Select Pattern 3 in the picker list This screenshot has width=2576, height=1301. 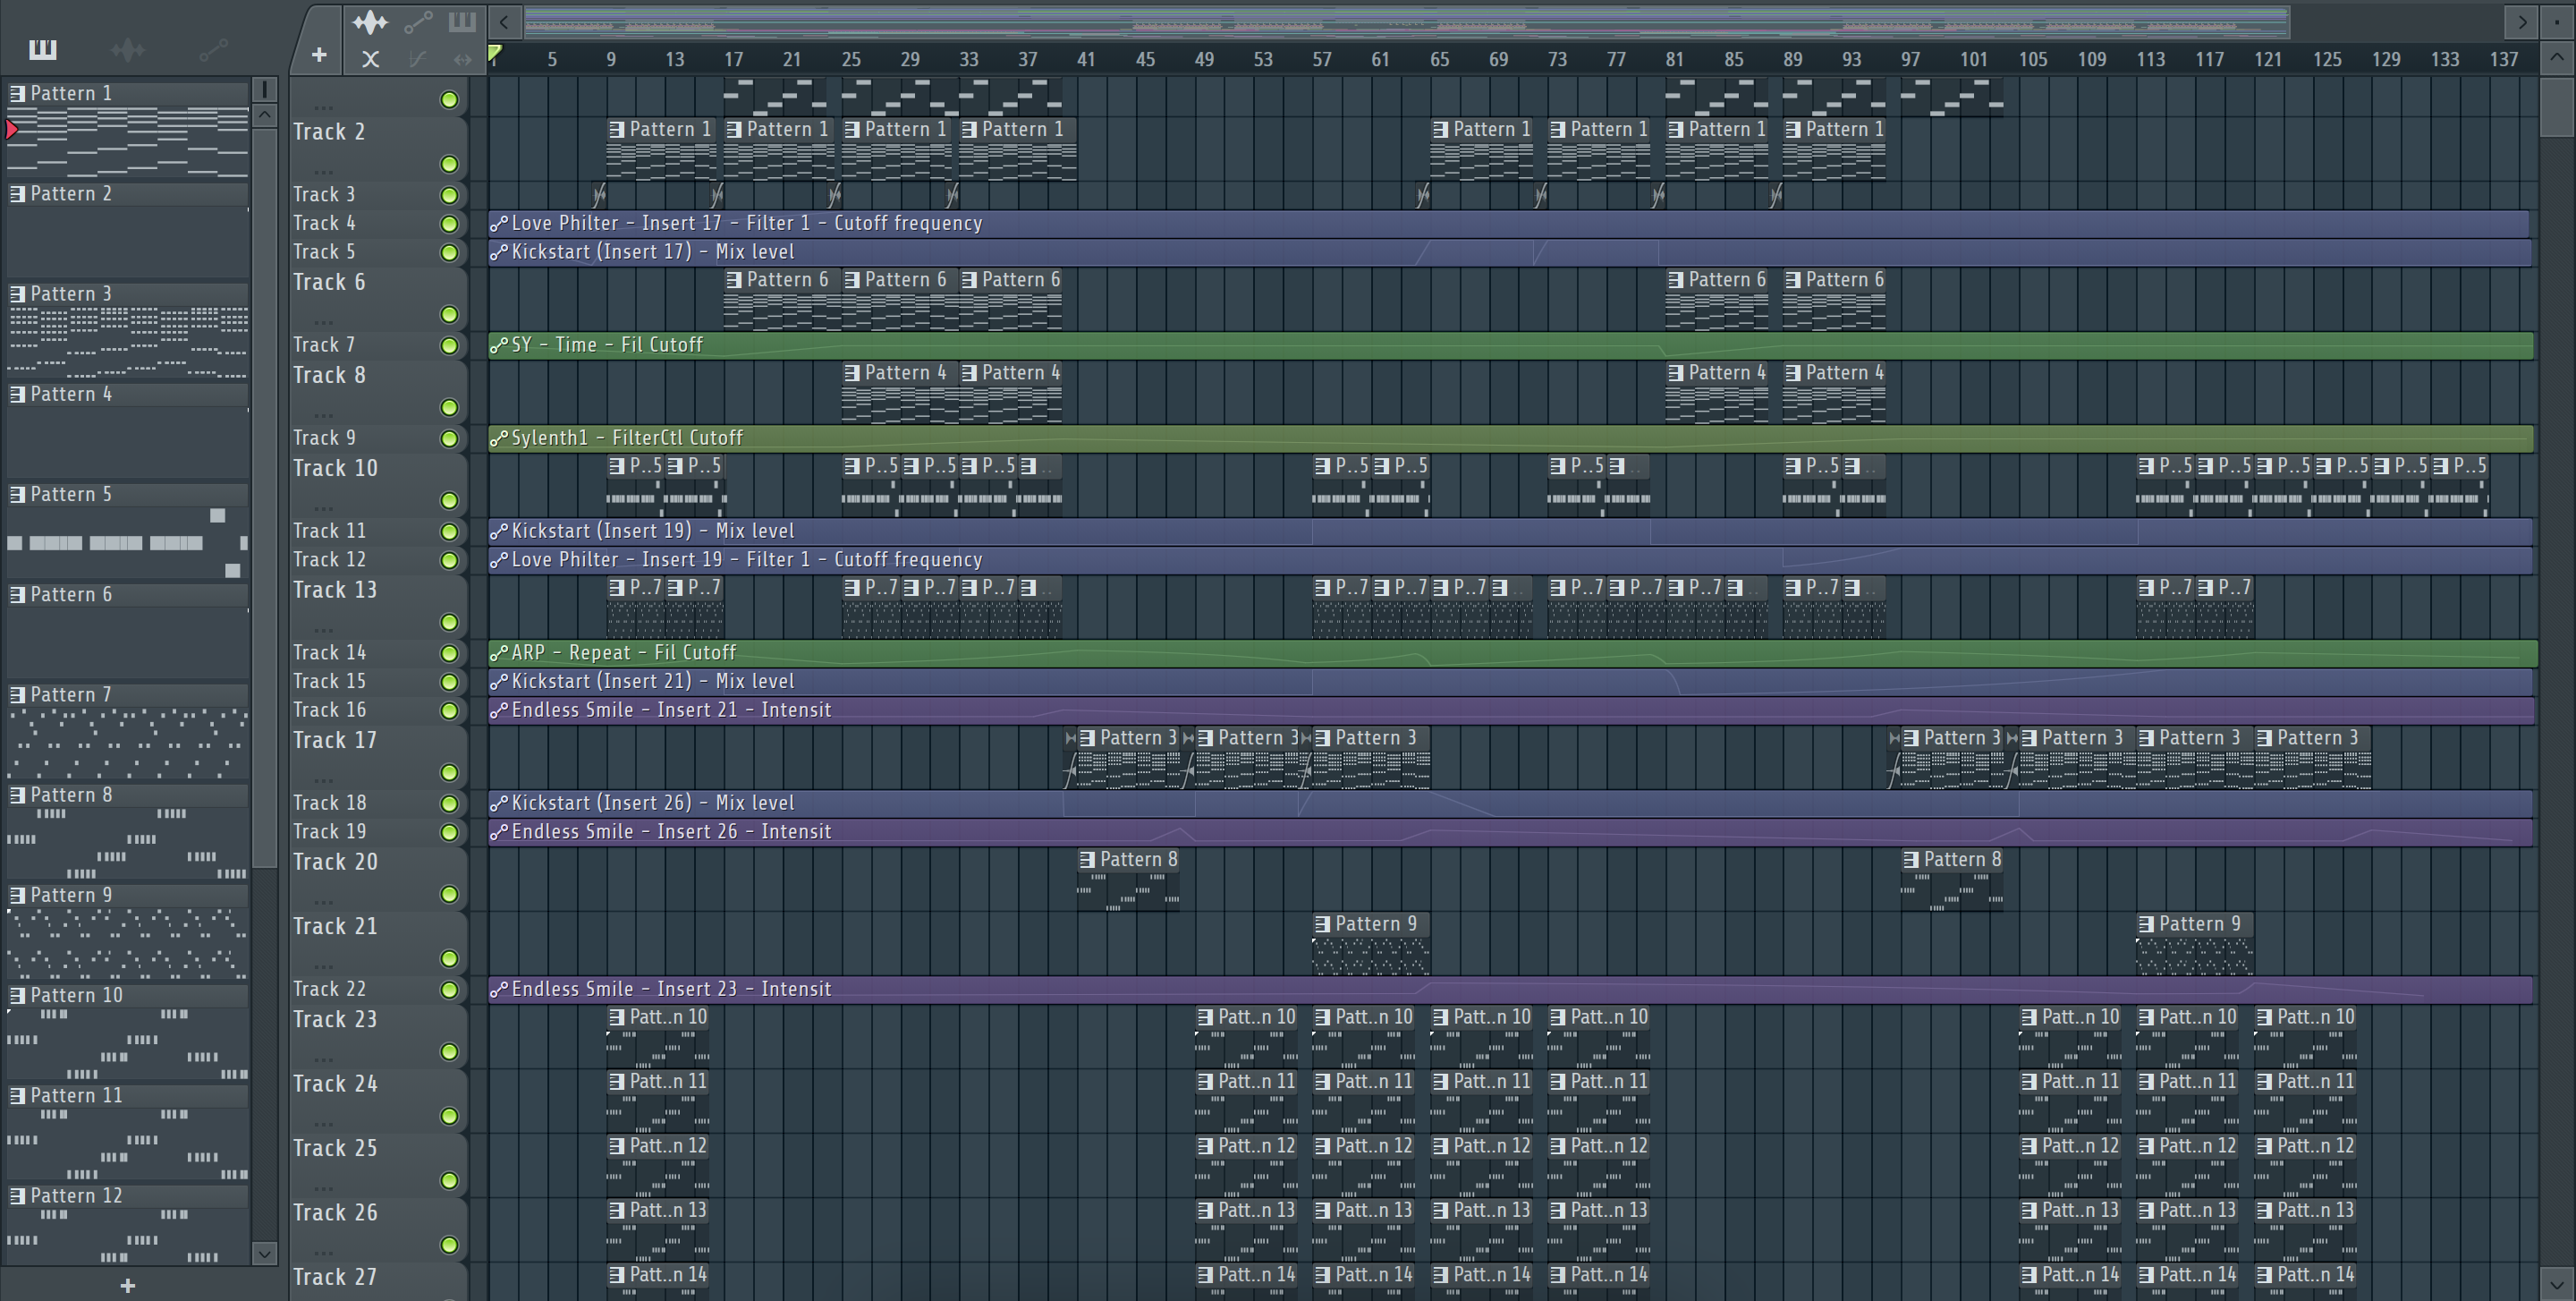click(128, 294)
